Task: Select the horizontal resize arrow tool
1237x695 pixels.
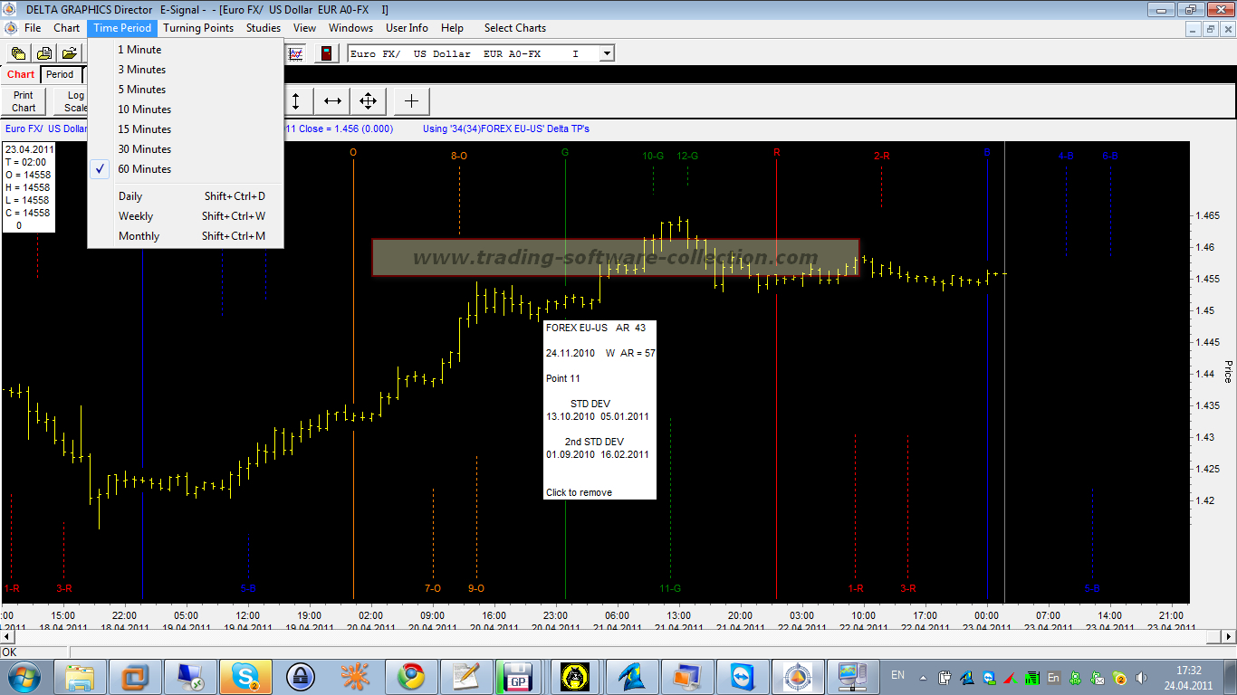Action: click(332, 100)
